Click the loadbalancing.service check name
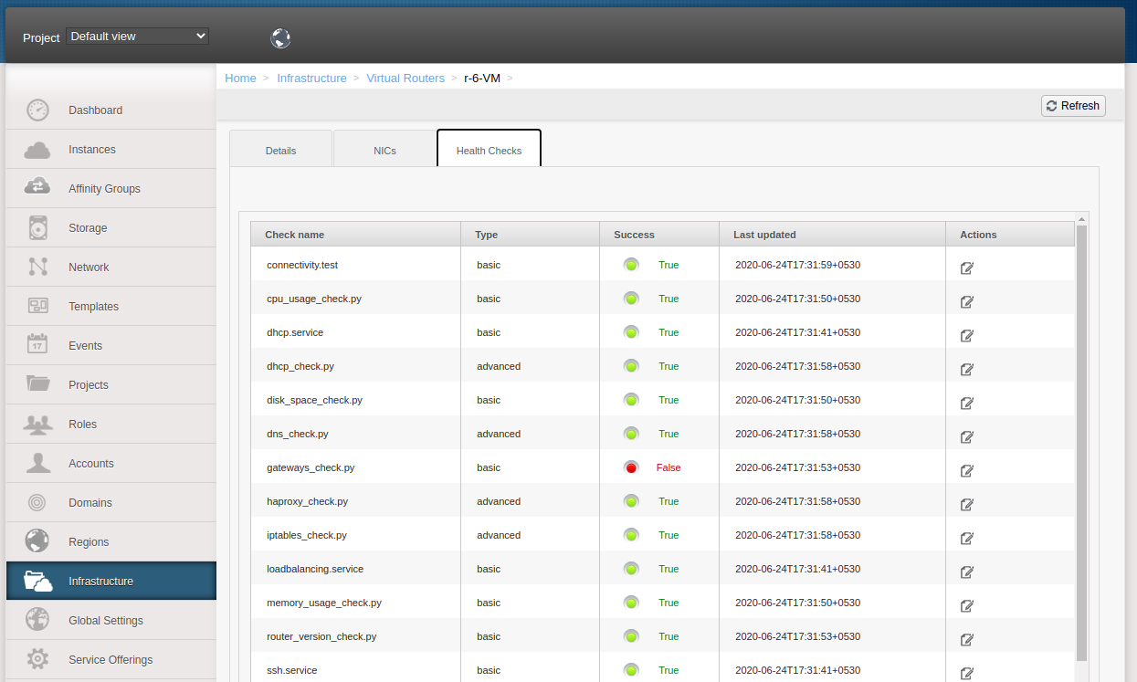This screenshot has width=1137, height=682. [315, 569]
